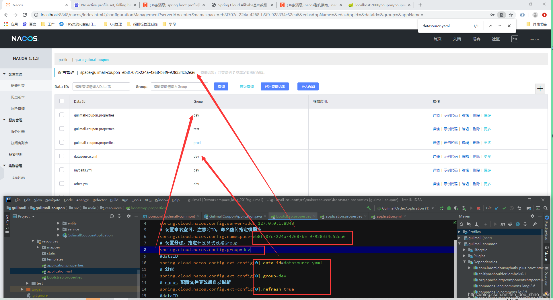Open the IntelliJ VCS menu
The height and width of the screenshot is (300, 553).
148,200
